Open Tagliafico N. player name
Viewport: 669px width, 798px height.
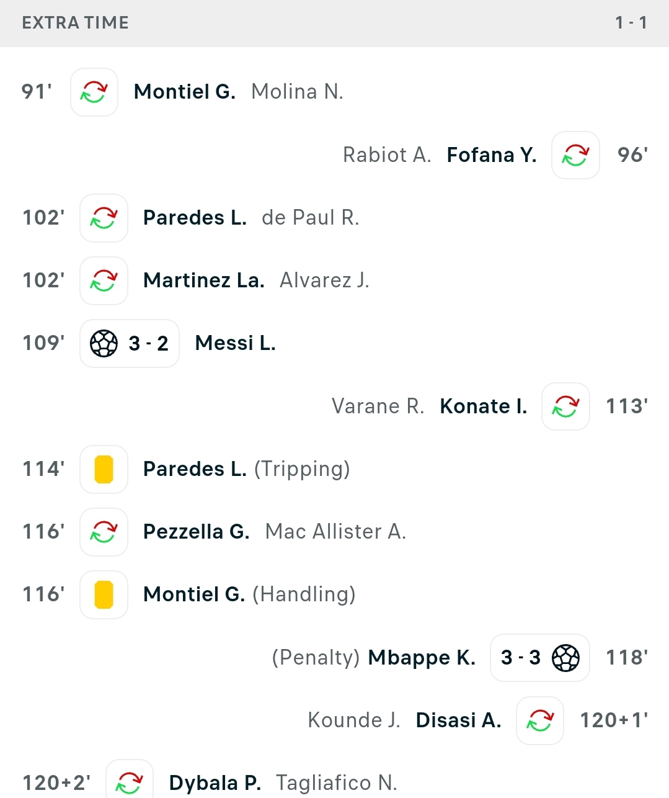pyautogui.click(x=336, y=783)
